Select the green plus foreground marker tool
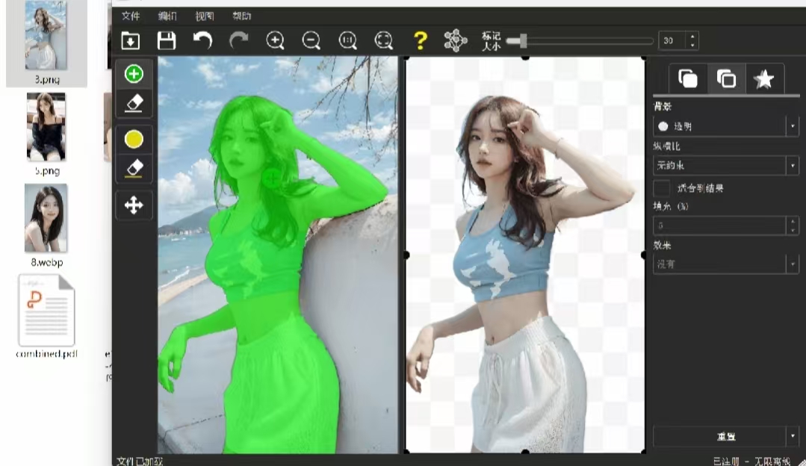Viewport: 806px width, 466px height. pos(134,74)
